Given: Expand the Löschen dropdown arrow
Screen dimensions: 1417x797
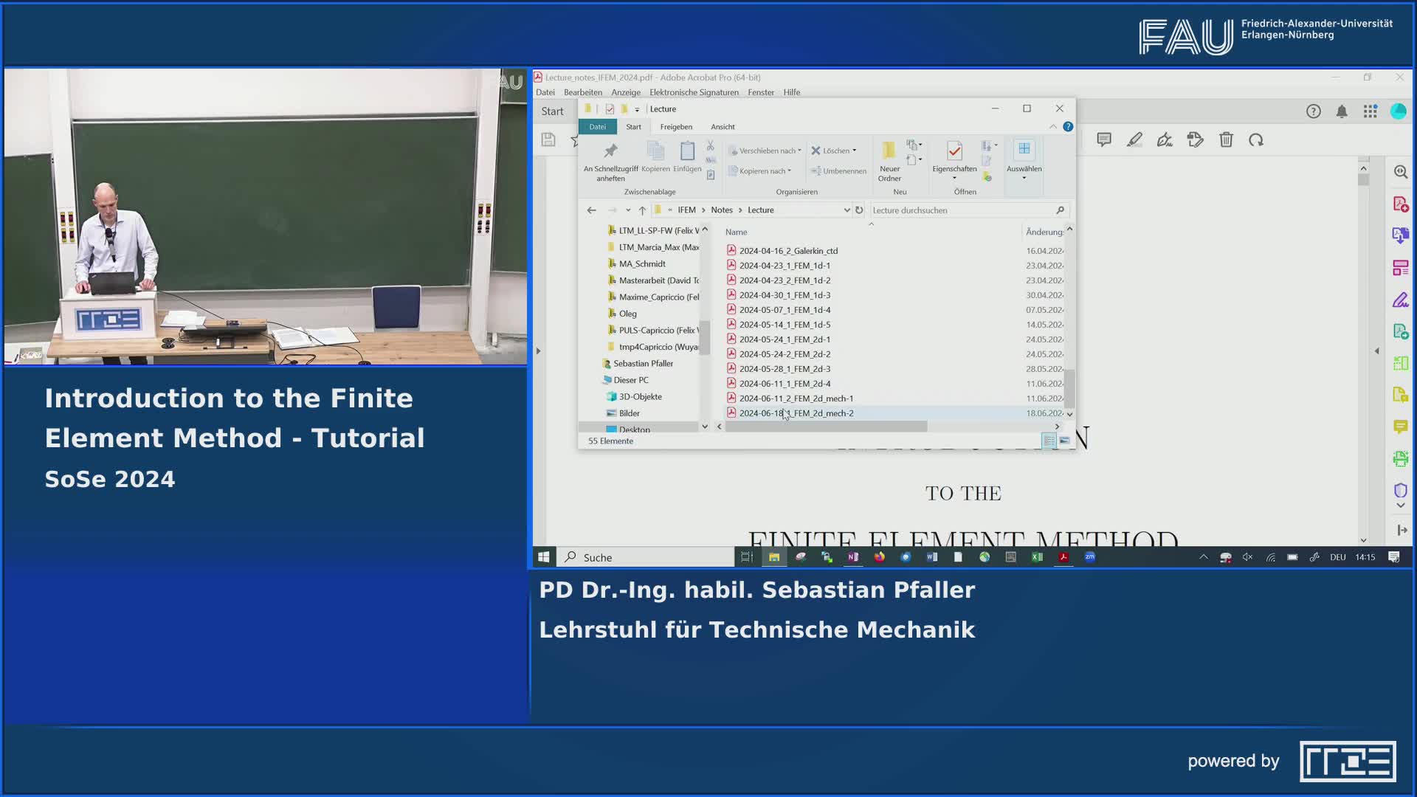Looking at the screenshot, I should click(855, 151).
